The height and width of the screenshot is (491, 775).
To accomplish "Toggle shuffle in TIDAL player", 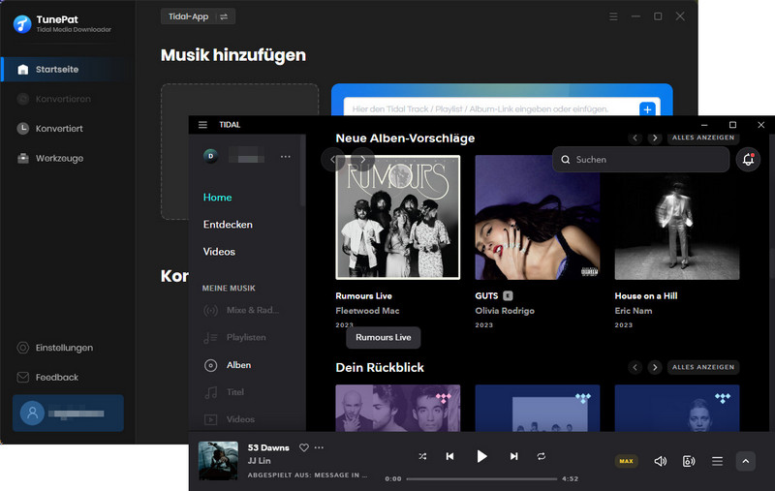I will (x=422, y=456).
